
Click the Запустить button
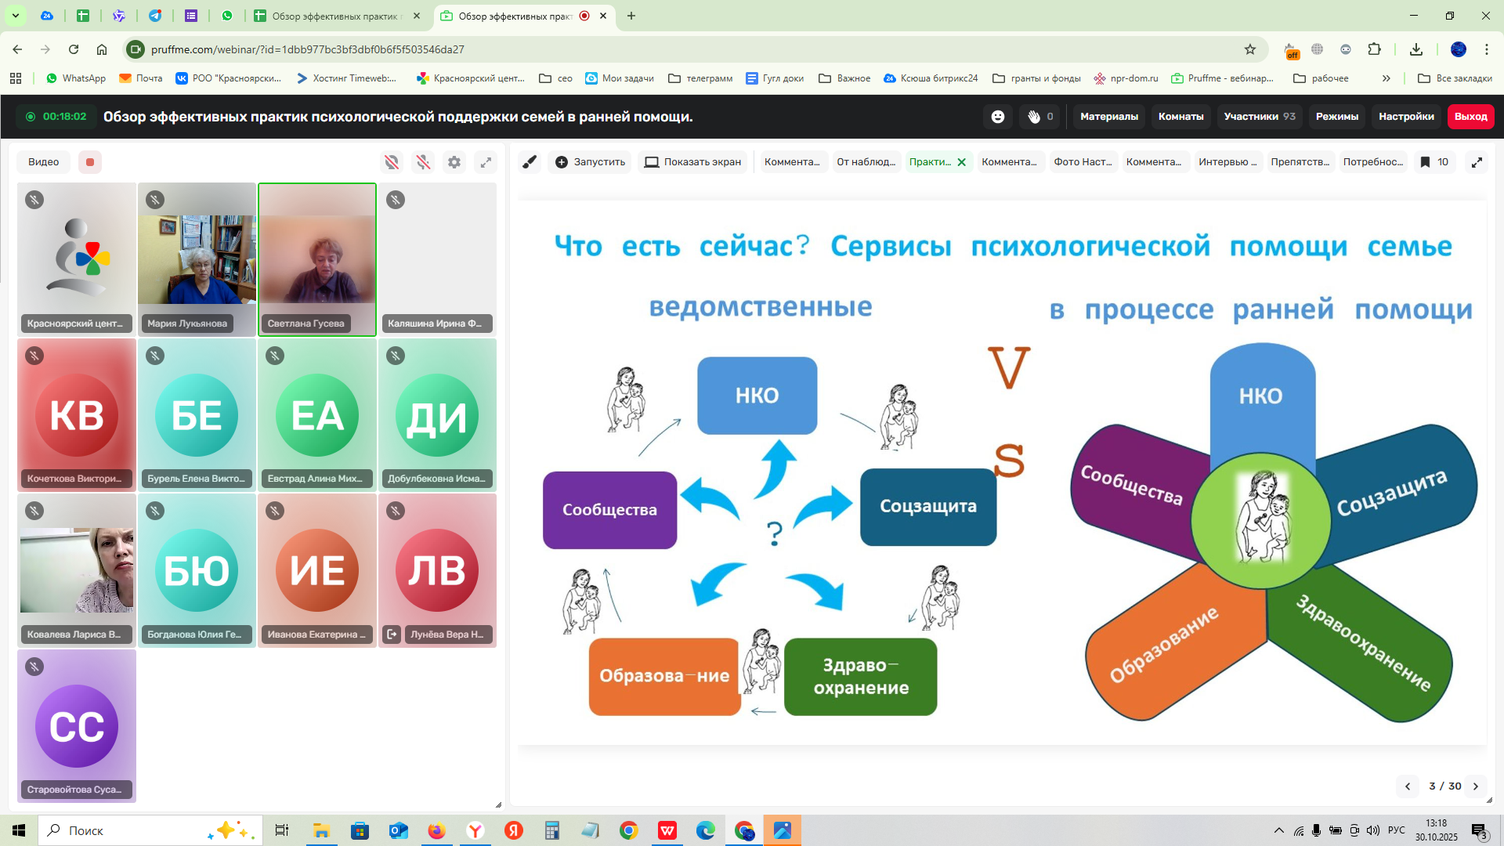[x=590, y=162]
